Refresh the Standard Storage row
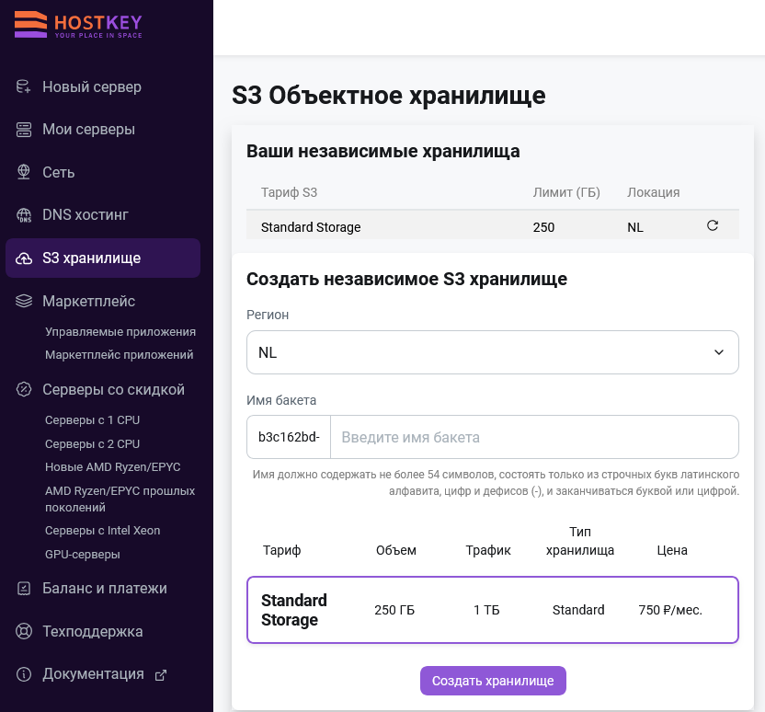The image size is (765, 712). click(713, 225)
